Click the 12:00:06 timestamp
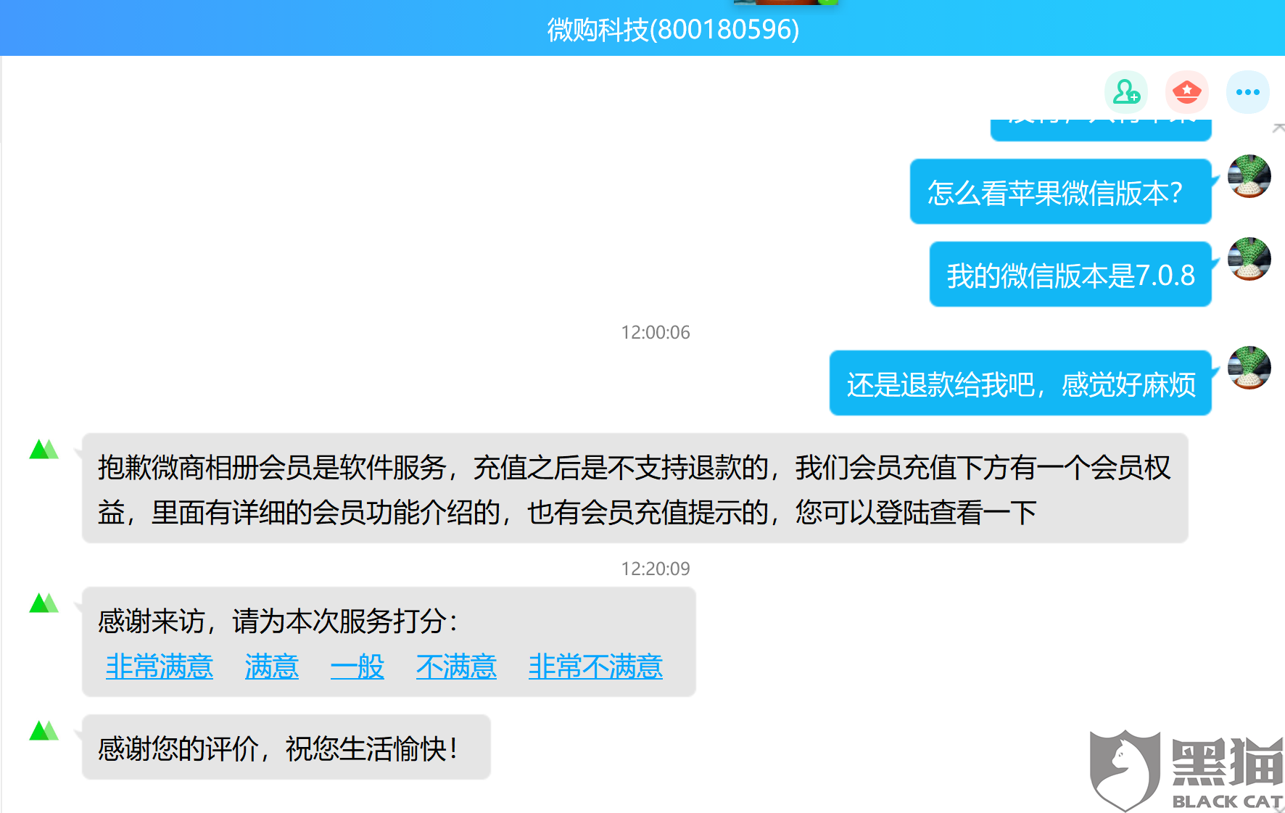This screenshot has height=813, width=1285. tap(656, 332)
